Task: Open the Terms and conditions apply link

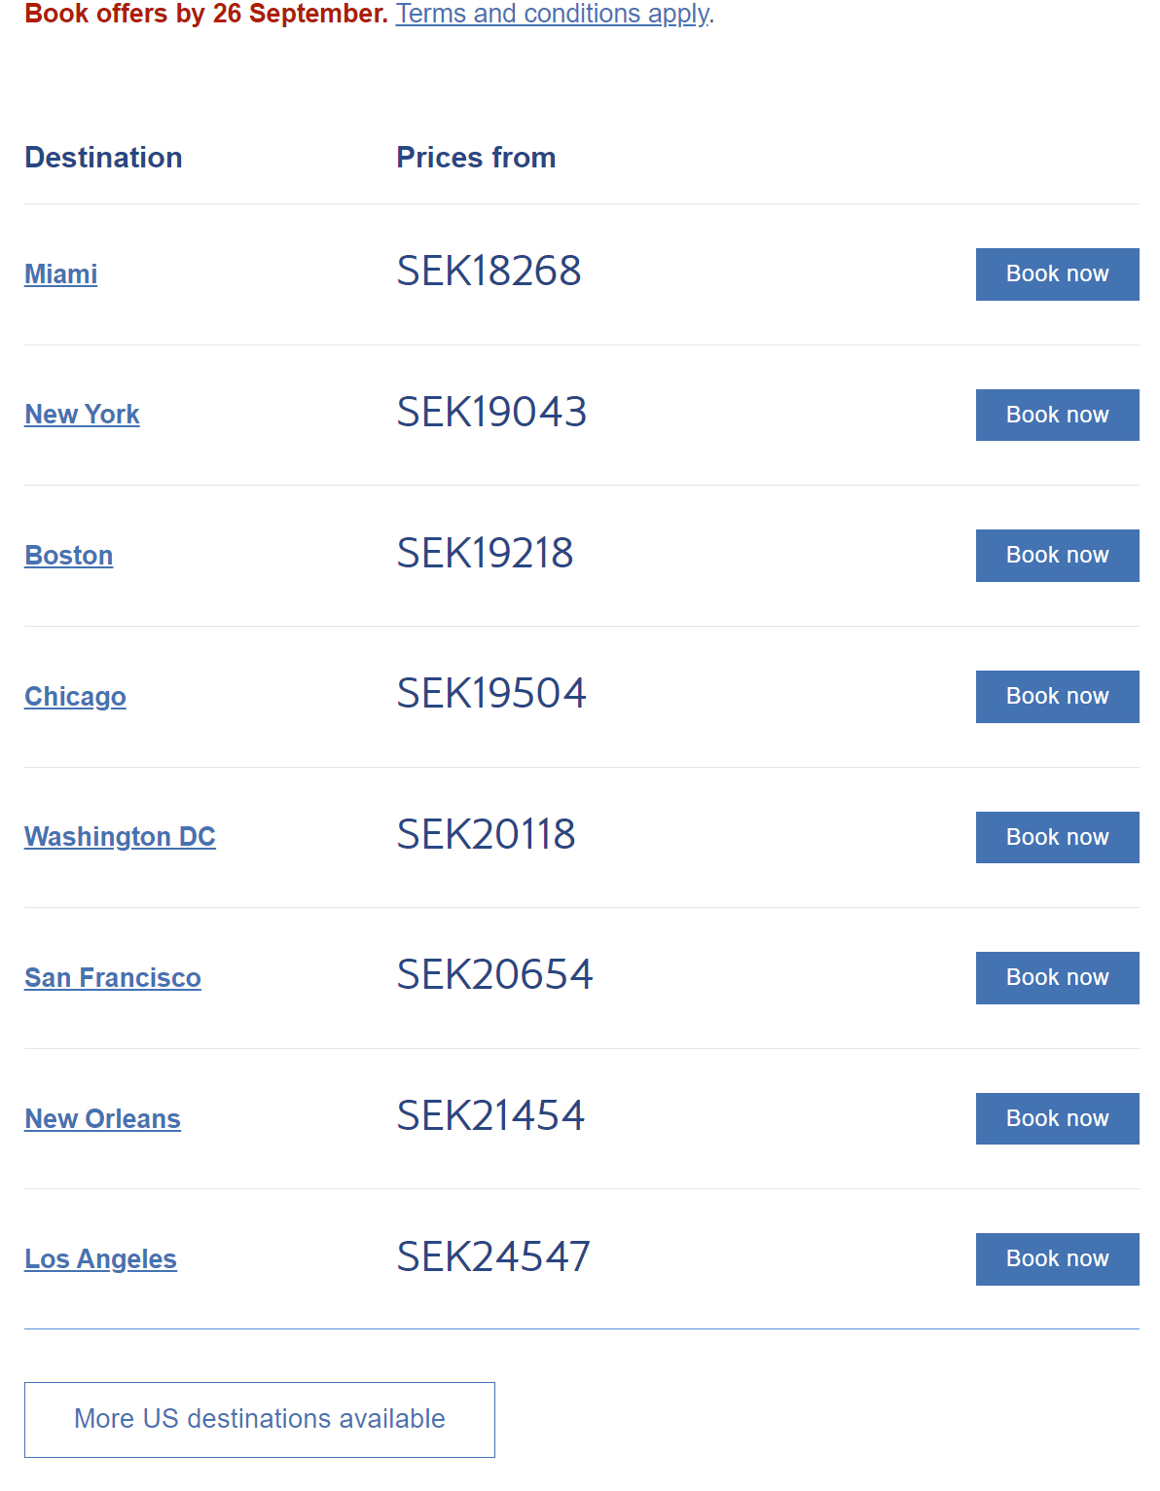Action: (x=553, y=14)
